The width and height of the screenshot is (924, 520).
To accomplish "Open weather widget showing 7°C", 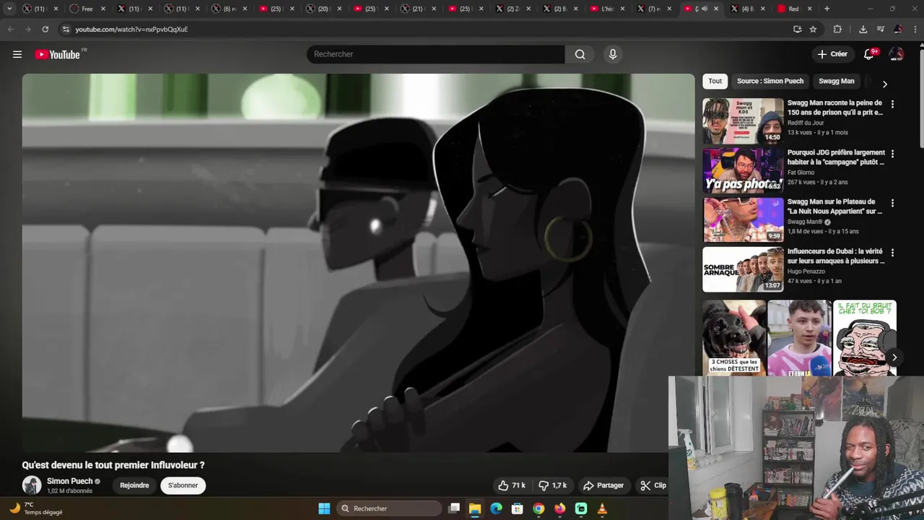I will point(36,508).
